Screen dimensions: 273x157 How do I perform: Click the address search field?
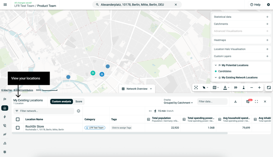[x=136, y=5]
